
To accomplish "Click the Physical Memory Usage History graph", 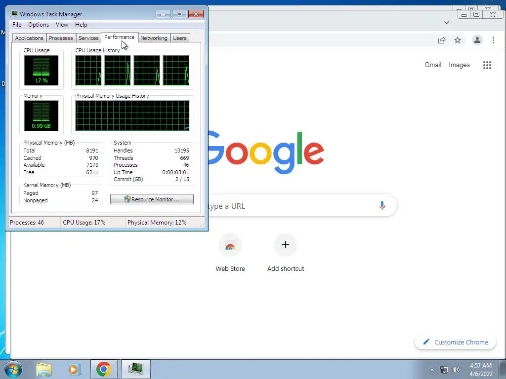I will 132,115.
